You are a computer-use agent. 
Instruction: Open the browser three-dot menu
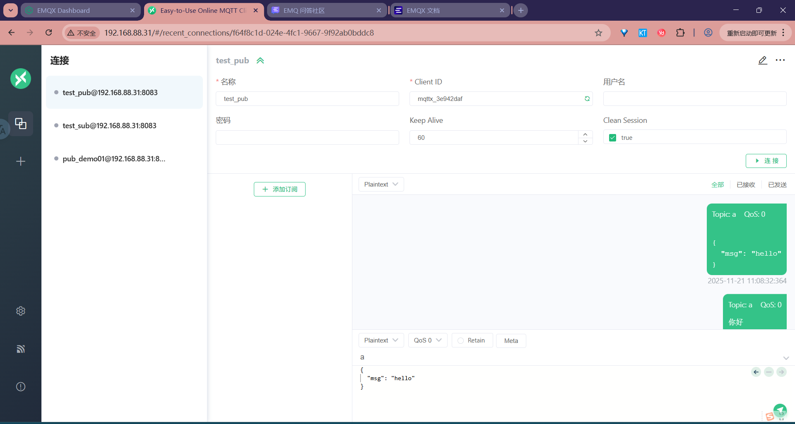(783, 33)
